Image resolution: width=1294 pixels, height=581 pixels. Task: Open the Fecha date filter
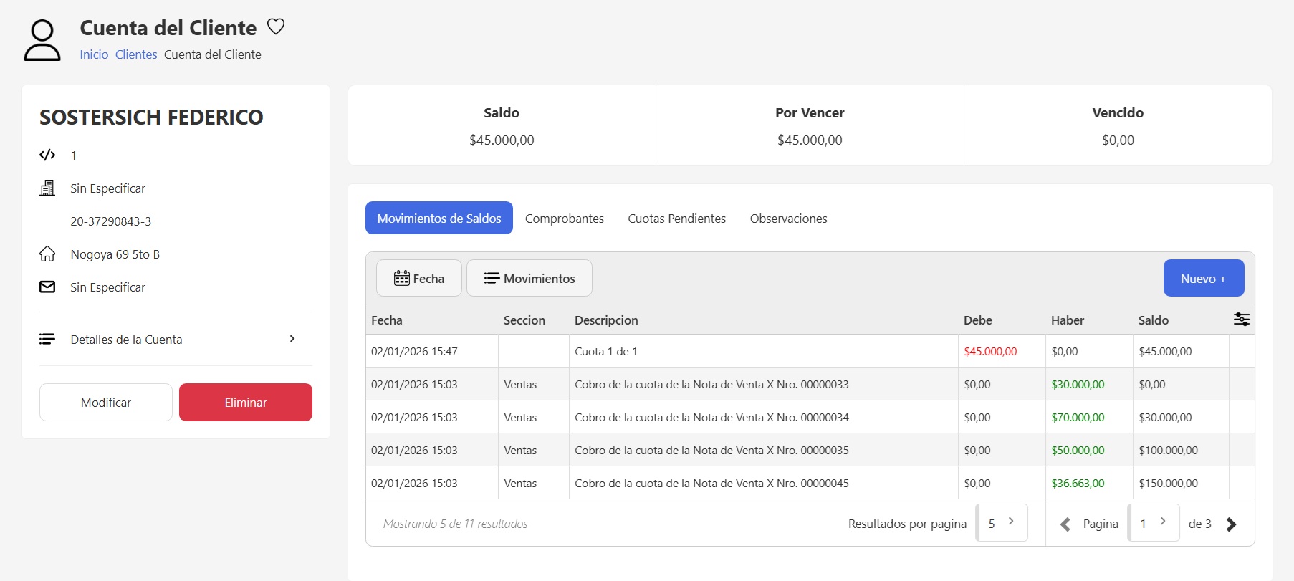pyautogui.click(x=419, y=278)
